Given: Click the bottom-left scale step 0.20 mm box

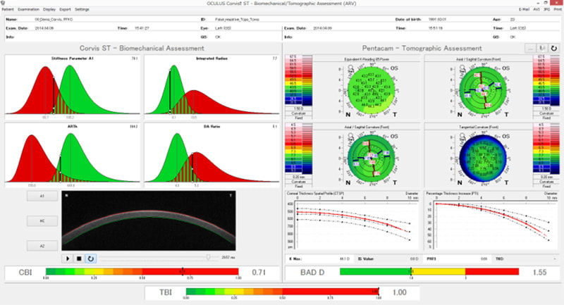Looking at the screenshot, I should pyautogui.click(x=298, y=177).
